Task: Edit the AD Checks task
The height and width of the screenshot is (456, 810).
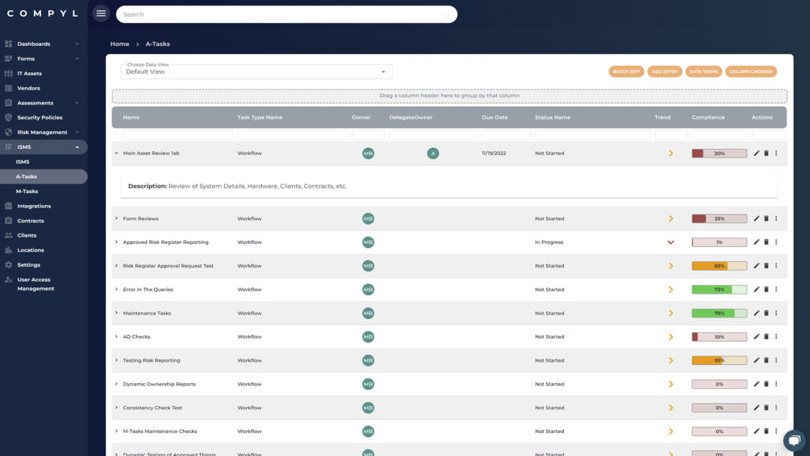Action: [756, 336]
